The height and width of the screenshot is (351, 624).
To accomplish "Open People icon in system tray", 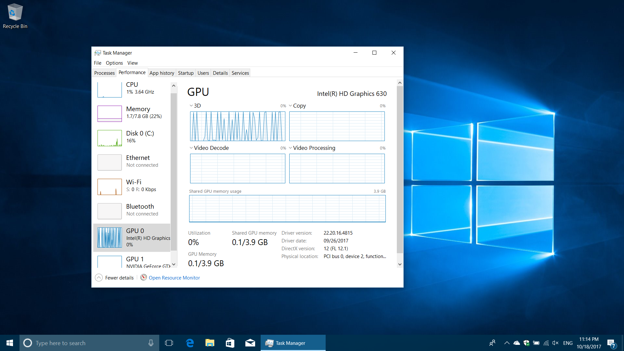I will pyautogui.click(x=492, y=343).
